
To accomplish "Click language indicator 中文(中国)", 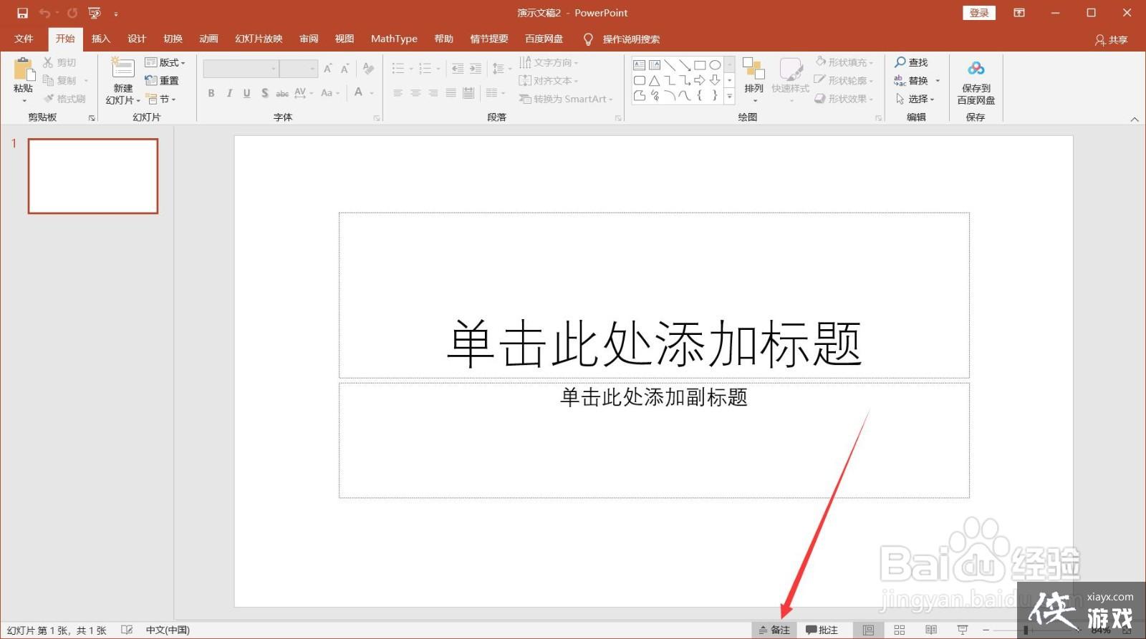I will [168, 630].
